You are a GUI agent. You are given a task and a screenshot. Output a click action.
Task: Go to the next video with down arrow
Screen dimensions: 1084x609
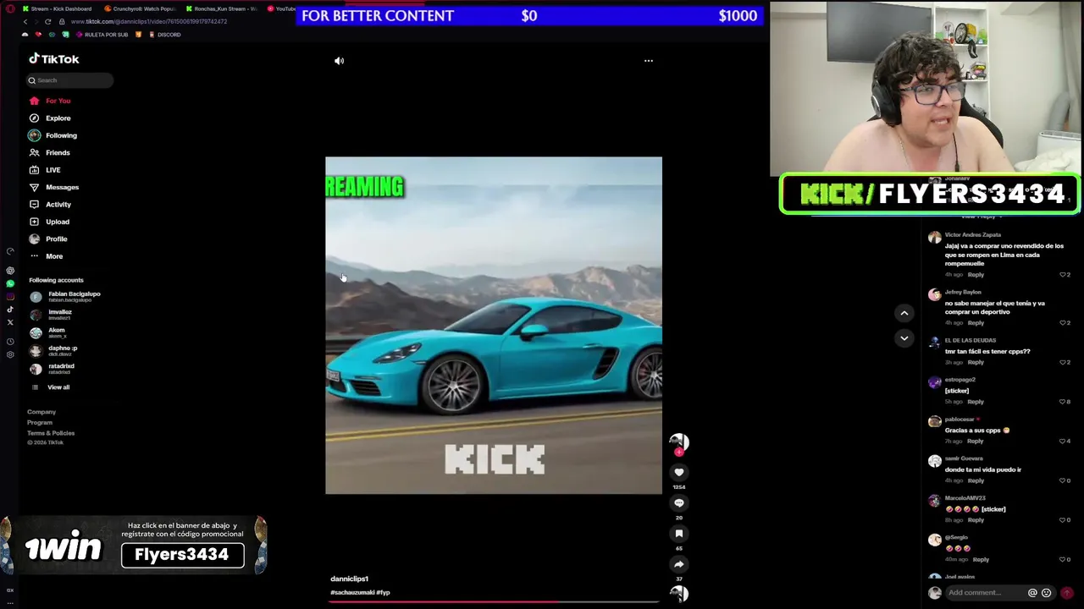point(904,338)
